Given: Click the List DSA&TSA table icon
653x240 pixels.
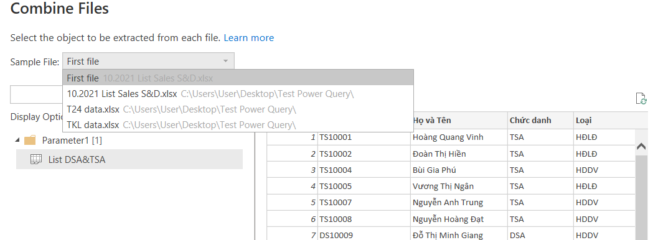Looking at the screenshot, I should coord(36,159).
